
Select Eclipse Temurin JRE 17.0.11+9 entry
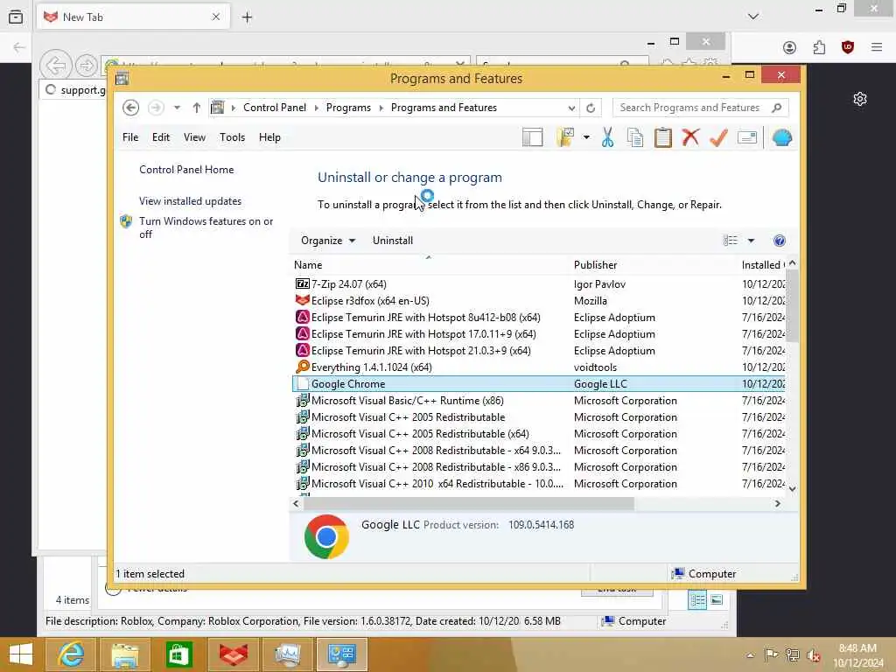tap(539, 333)
